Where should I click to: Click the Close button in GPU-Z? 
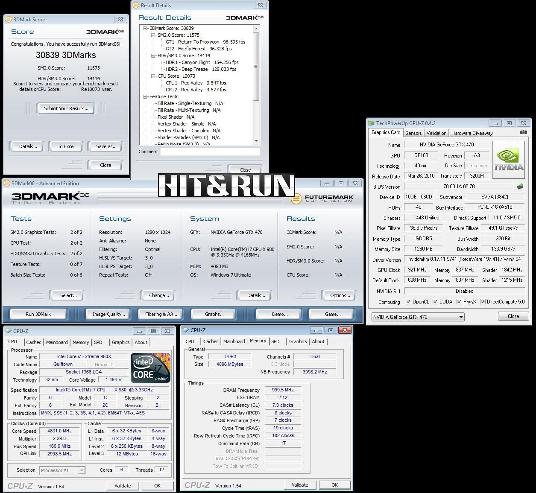click(513, 316)
